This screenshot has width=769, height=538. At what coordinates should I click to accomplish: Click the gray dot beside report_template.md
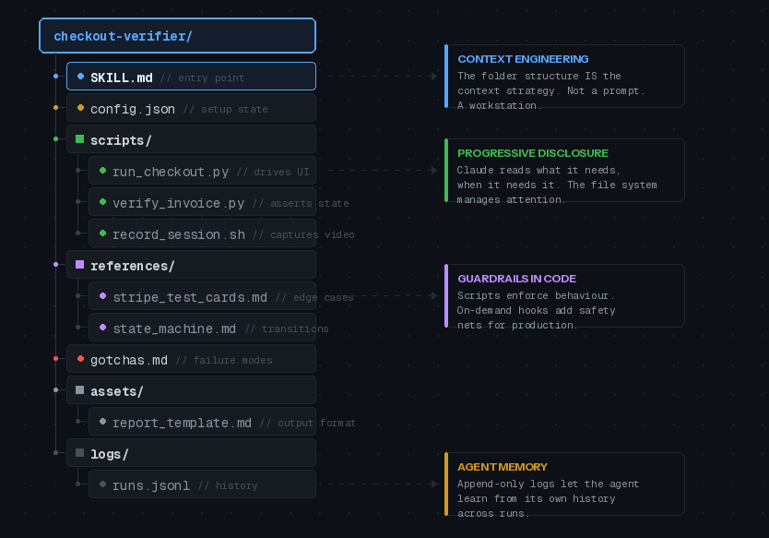pos(102,422)
